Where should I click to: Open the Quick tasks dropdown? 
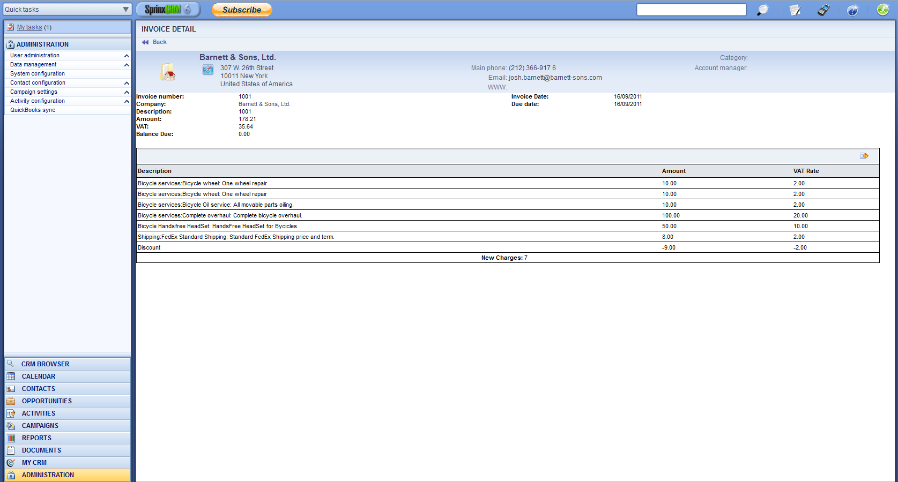click(67, 10)
